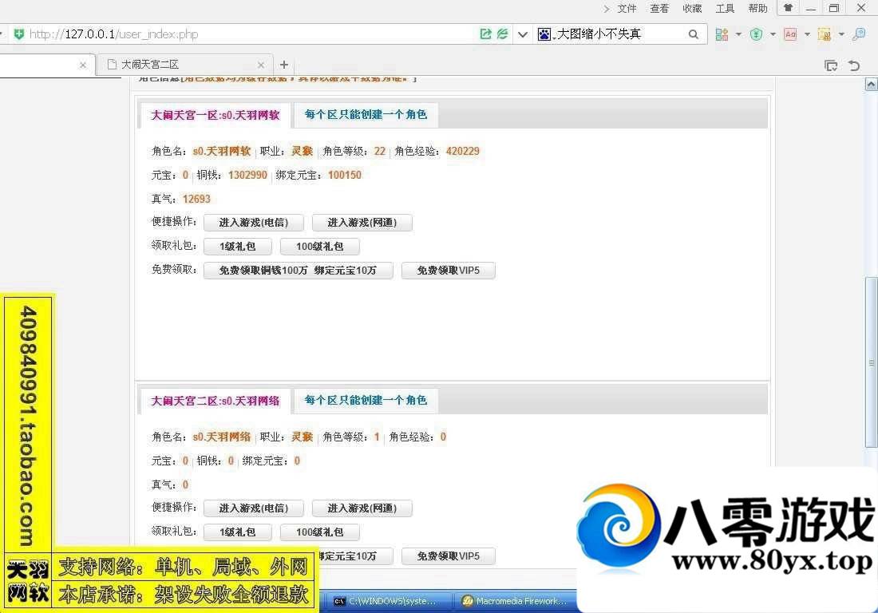
Task: Open the 收藏 menu
Action: [692, 9]
